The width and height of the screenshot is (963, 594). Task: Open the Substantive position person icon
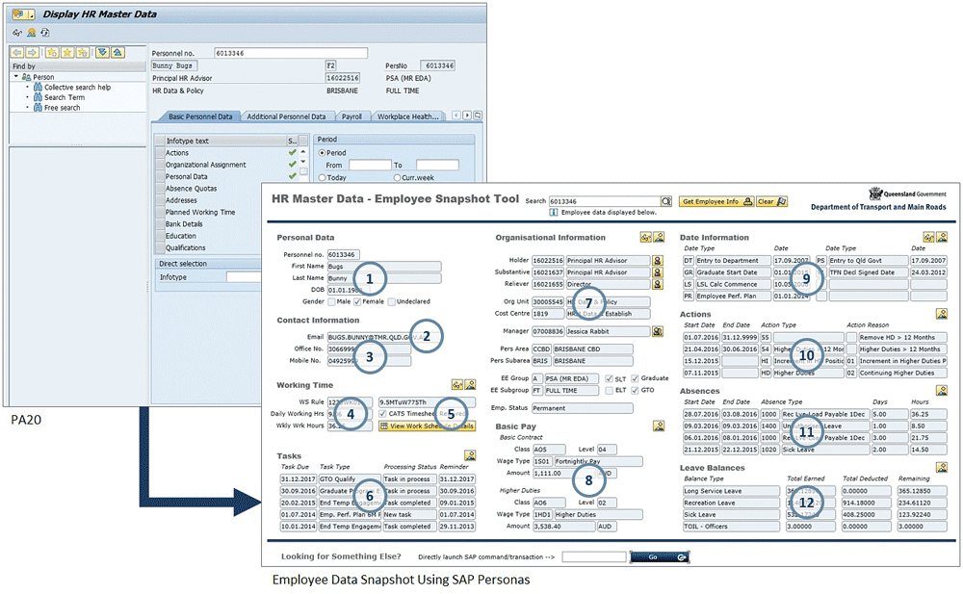pyautogui.click(x=657, y=272)
